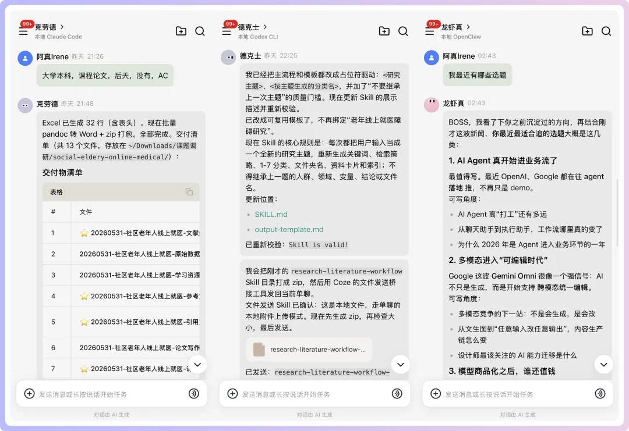Click star icon on table row 5
629x431 pixels.
point(84,322)
